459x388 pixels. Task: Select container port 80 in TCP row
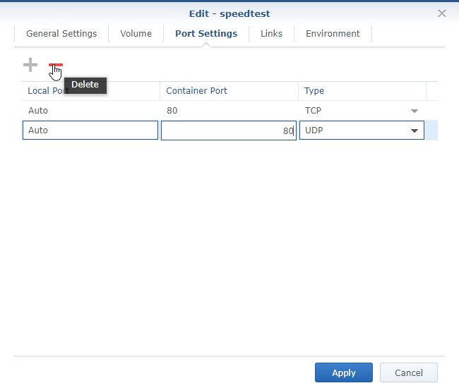tap(172, 111)
